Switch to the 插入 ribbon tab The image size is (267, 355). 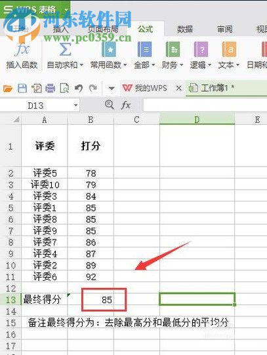tap(60, 30)
